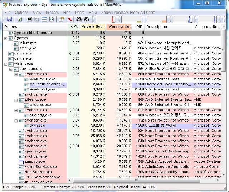229x192 pixels.
Task: Open the File menu
Action: click(x=8, y=13)
